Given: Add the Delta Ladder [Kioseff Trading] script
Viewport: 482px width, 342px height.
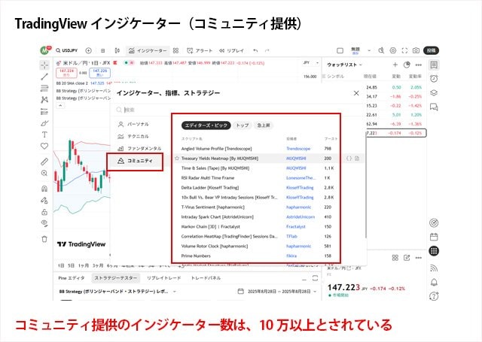Looking at the screenshot, I should [210, 187].
